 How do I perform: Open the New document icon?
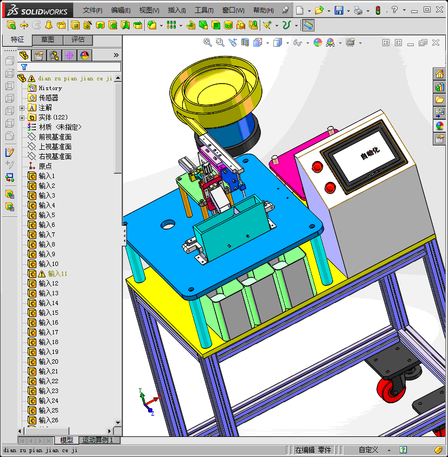click(299, 10)
